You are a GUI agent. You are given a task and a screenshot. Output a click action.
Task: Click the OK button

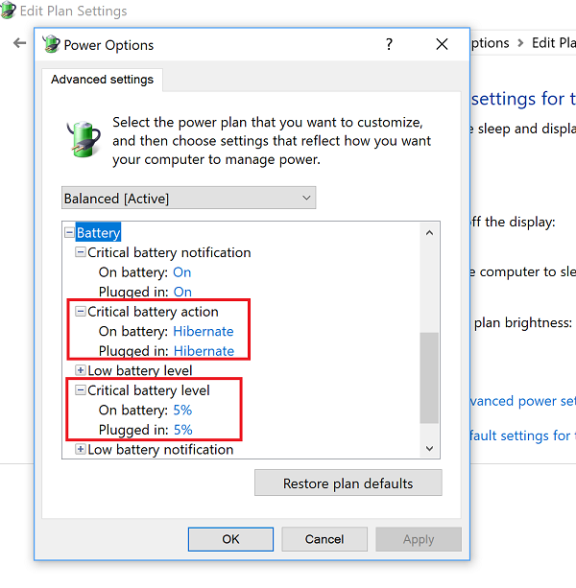tap(230, 539)
